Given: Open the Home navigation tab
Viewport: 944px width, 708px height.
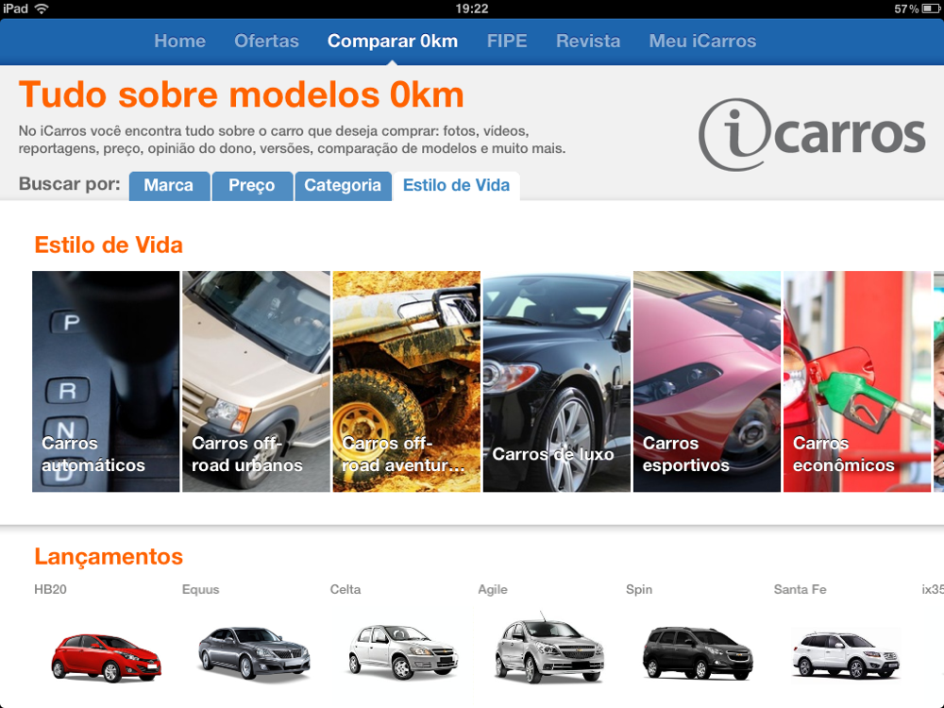Looking at the screenshot, I should 179,41.
